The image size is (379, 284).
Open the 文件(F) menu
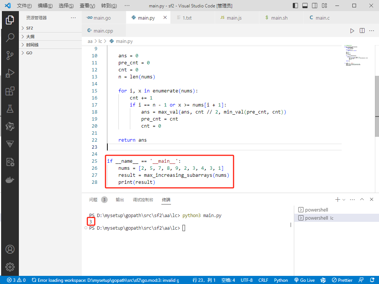[24, 6]
